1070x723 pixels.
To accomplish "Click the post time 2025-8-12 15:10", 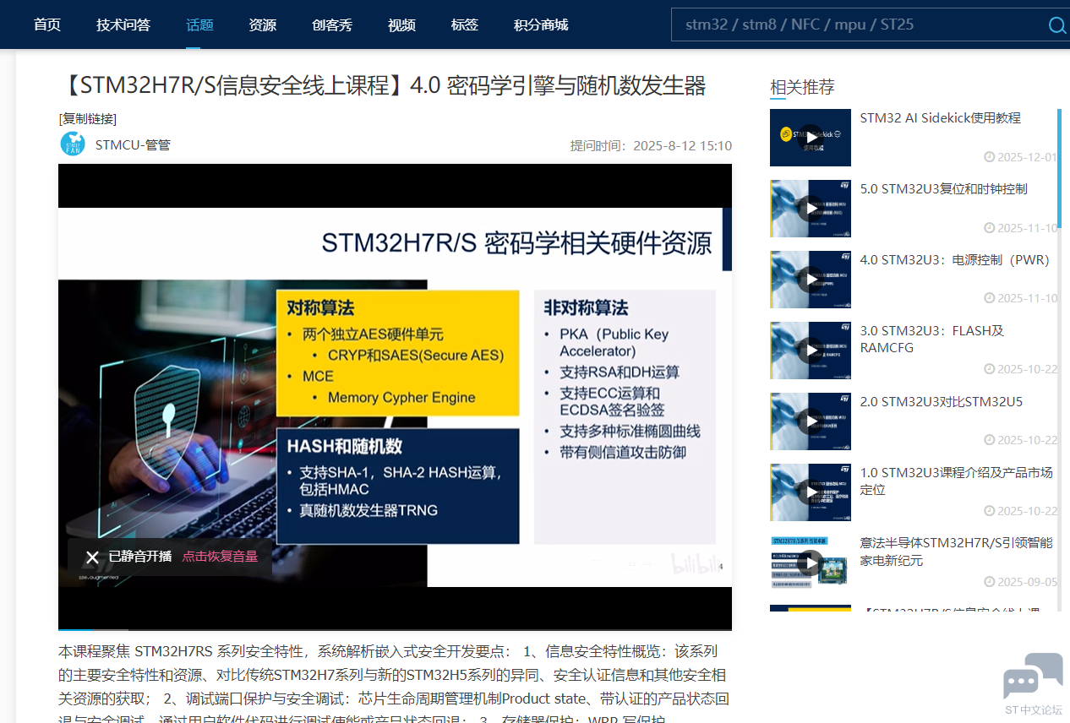I will pyautogui.click(x=682, y=145).
